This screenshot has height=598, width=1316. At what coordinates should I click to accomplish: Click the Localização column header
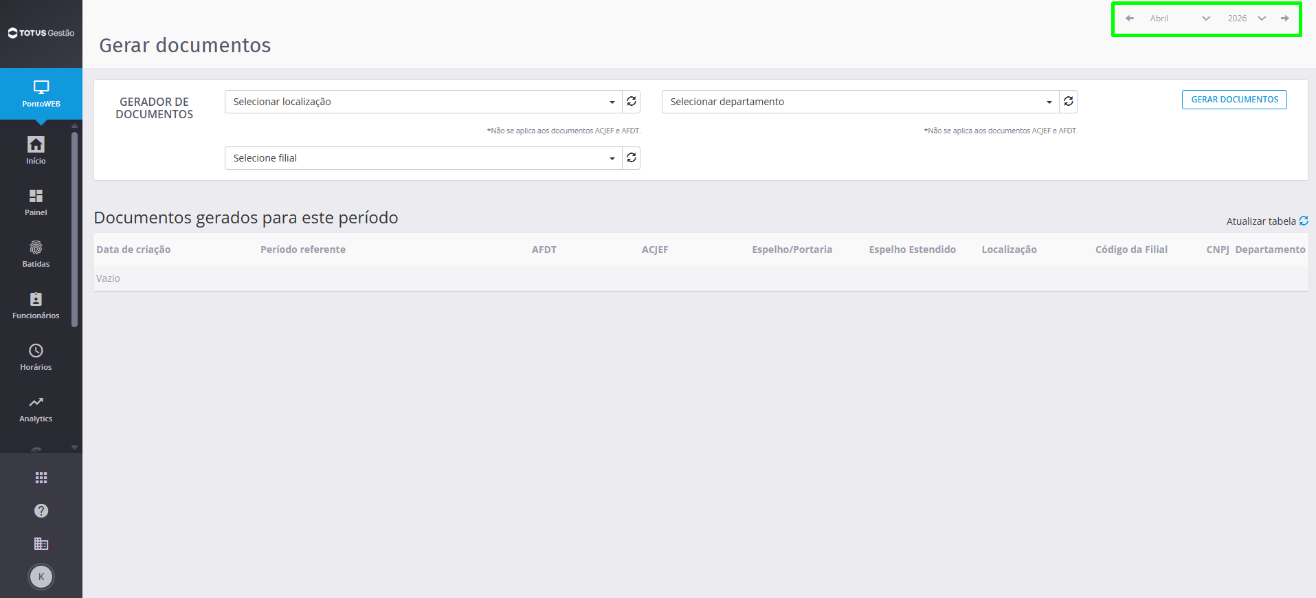coord(1009,250)
